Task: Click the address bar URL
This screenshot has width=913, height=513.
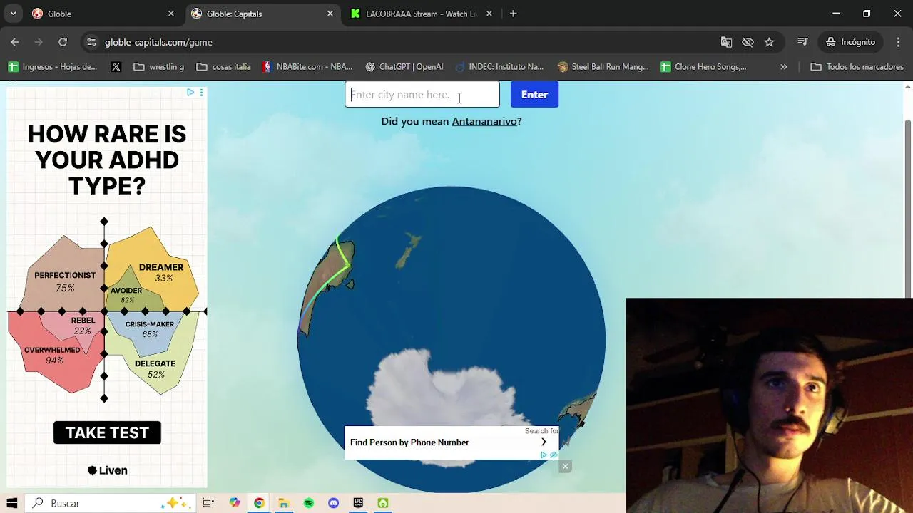Action: tap(158, 42)
